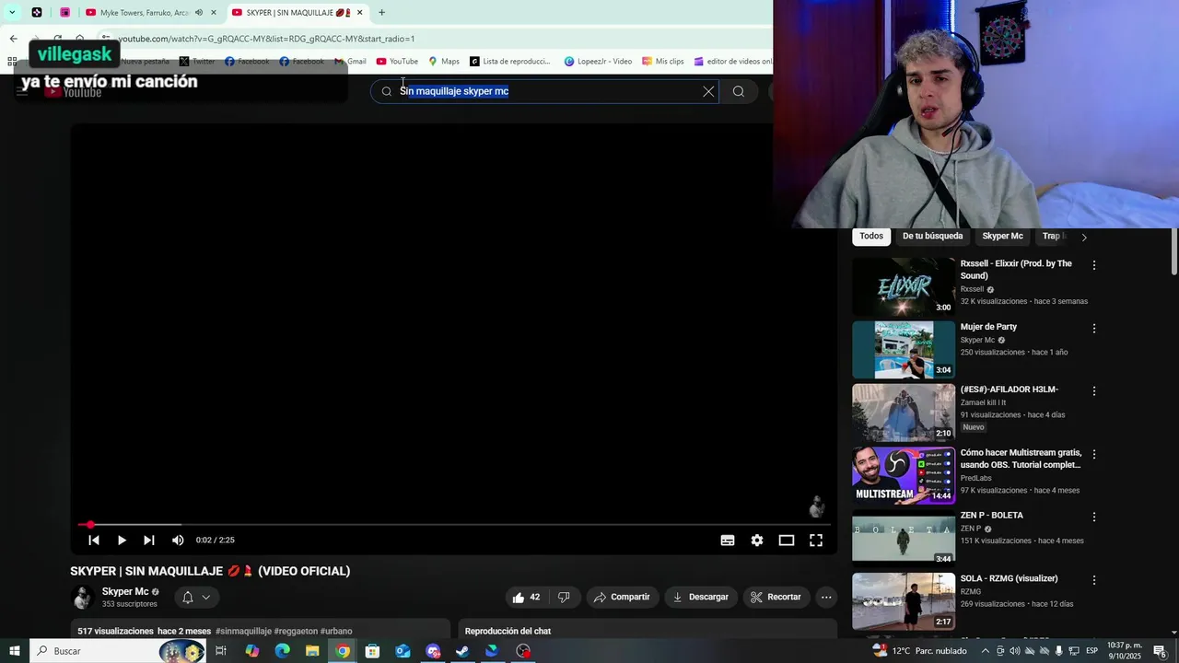Image resolution: width=1179 pixels, height=663 pixels.
Task: Go back with browser back arrow
Action: (13, 39)
